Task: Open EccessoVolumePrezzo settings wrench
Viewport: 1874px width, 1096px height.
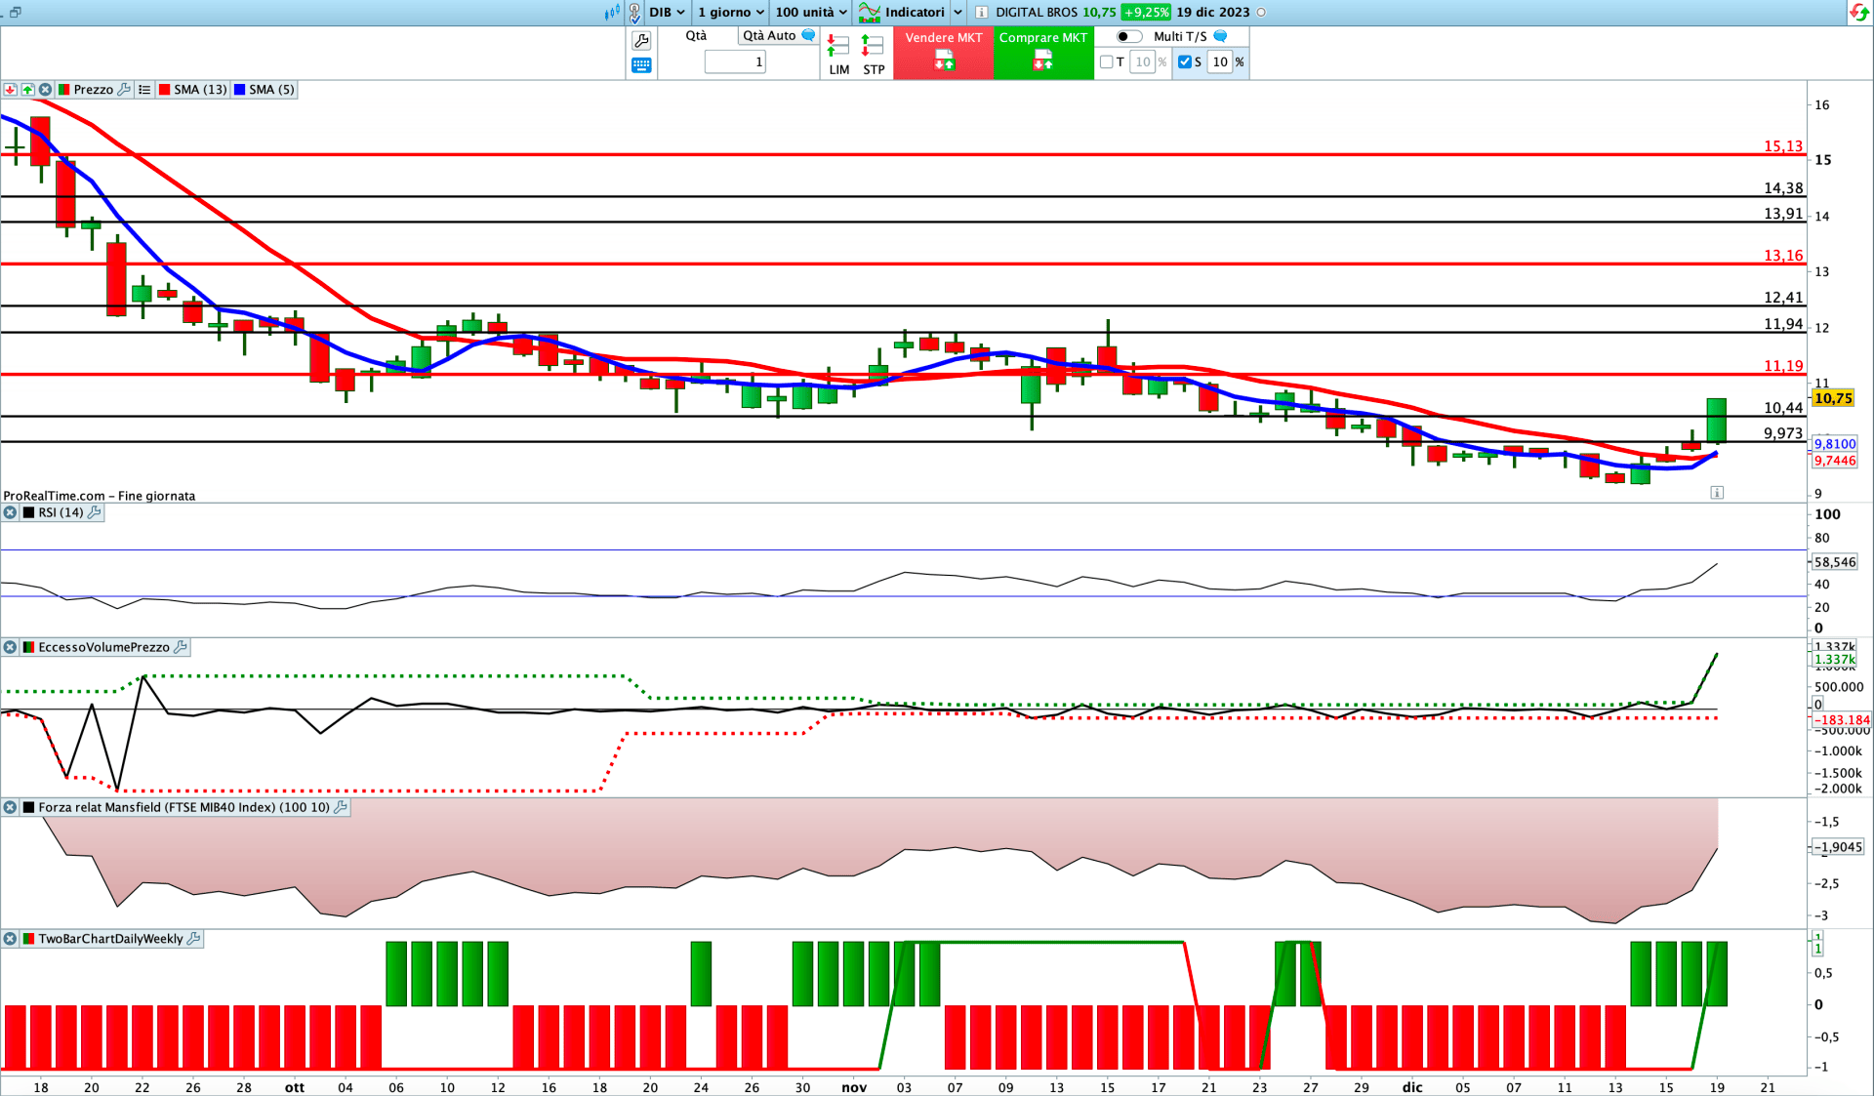Action: tap(181, 647)
